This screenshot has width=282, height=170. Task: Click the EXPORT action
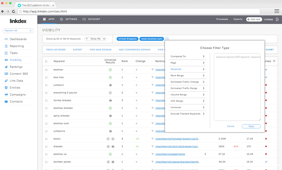pos(78,50)
